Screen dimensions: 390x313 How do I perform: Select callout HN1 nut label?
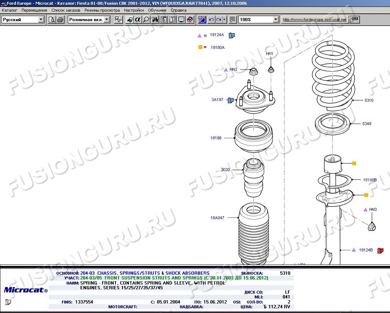(x=269, y=54)
